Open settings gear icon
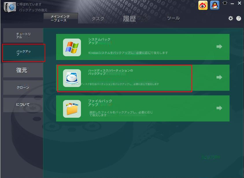Screen dimensions: 244x178 coord(231,18)
